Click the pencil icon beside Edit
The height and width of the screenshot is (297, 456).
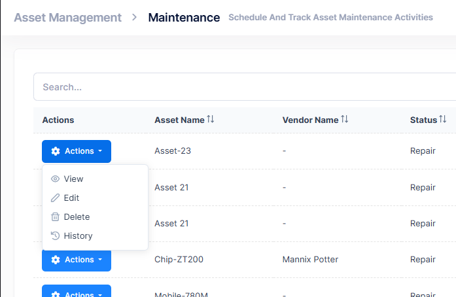[x=55, y=198]
